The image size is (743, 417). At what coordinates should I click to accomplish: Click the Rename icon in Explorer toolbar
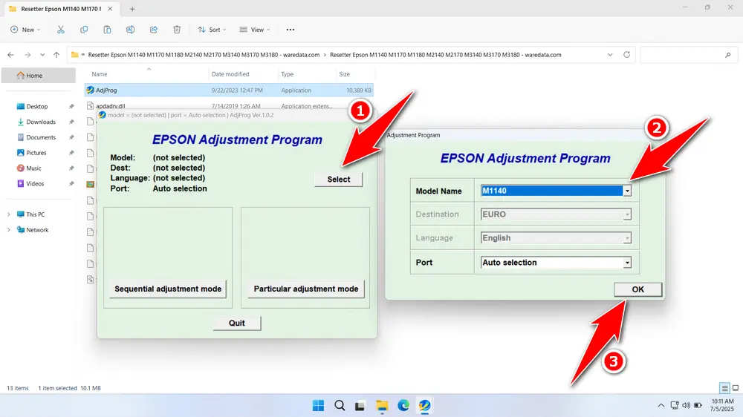click(130, 30)
